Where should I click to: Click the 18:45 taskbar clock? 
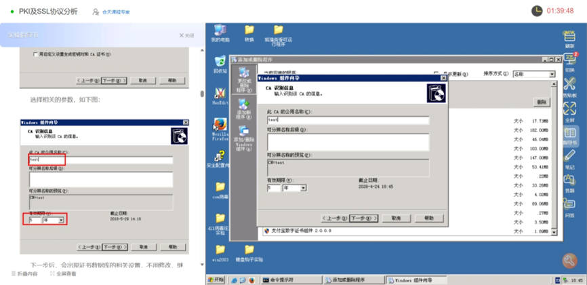coord(578,280)
